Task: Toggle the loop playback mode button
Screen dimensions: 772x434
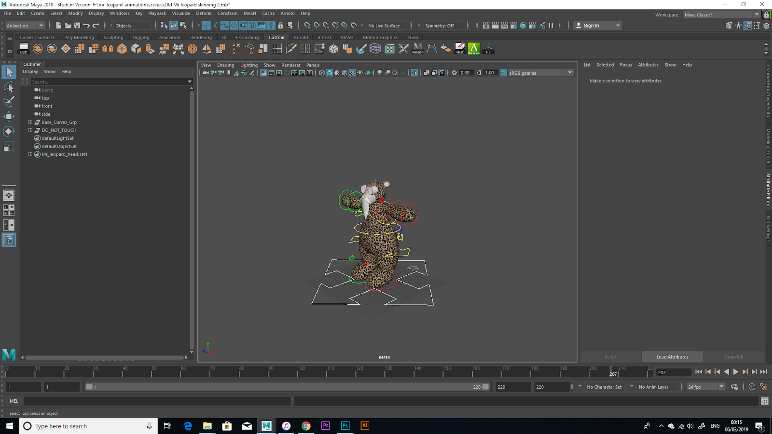Action: coord(734,387)
